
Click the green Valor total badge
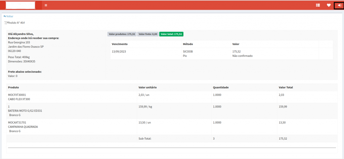(171, 34)
